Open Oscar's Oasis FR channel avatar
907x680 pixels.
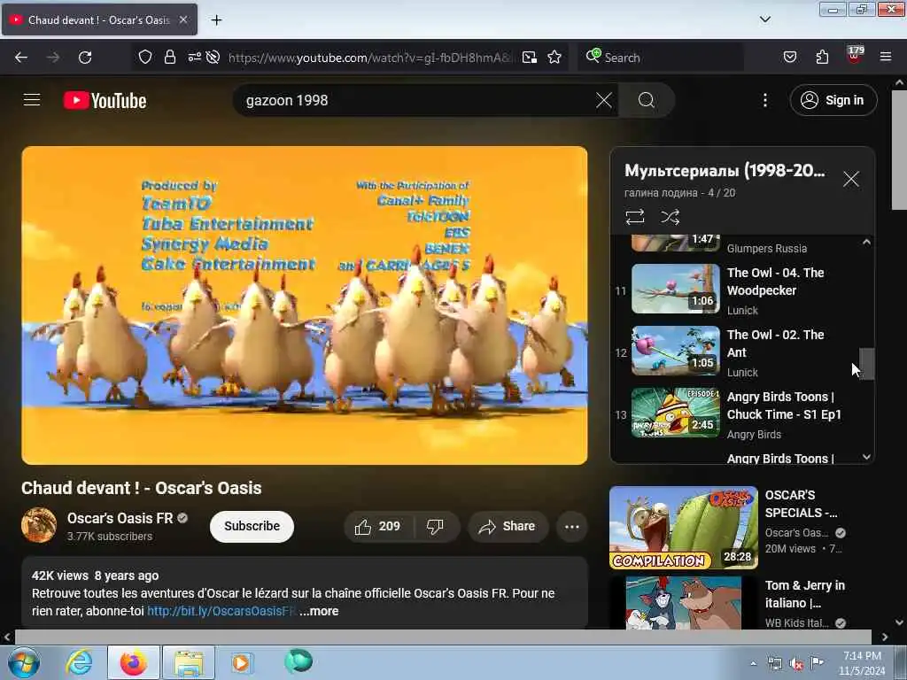39,525
